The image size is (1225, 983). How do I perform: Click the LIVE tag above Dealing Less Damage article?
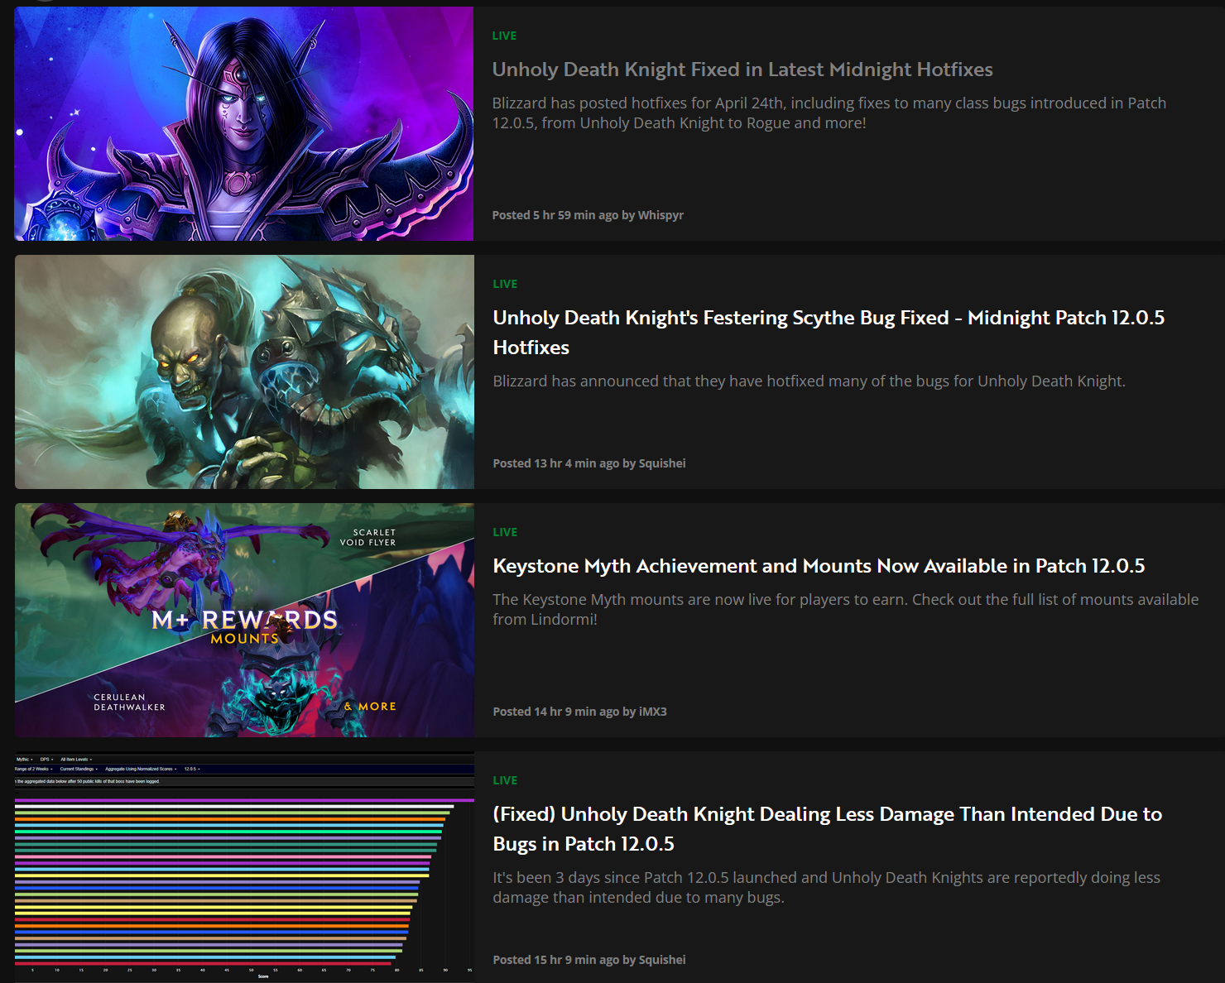pyautogui.click(x=505, y=780)
